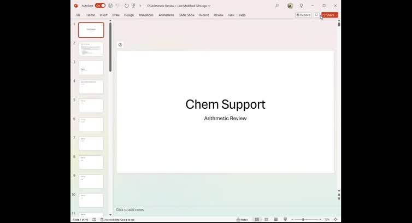The height and width of the screenshot is (223, 412).
Task: Click the Record button at top right
Action: pos(303,15)
